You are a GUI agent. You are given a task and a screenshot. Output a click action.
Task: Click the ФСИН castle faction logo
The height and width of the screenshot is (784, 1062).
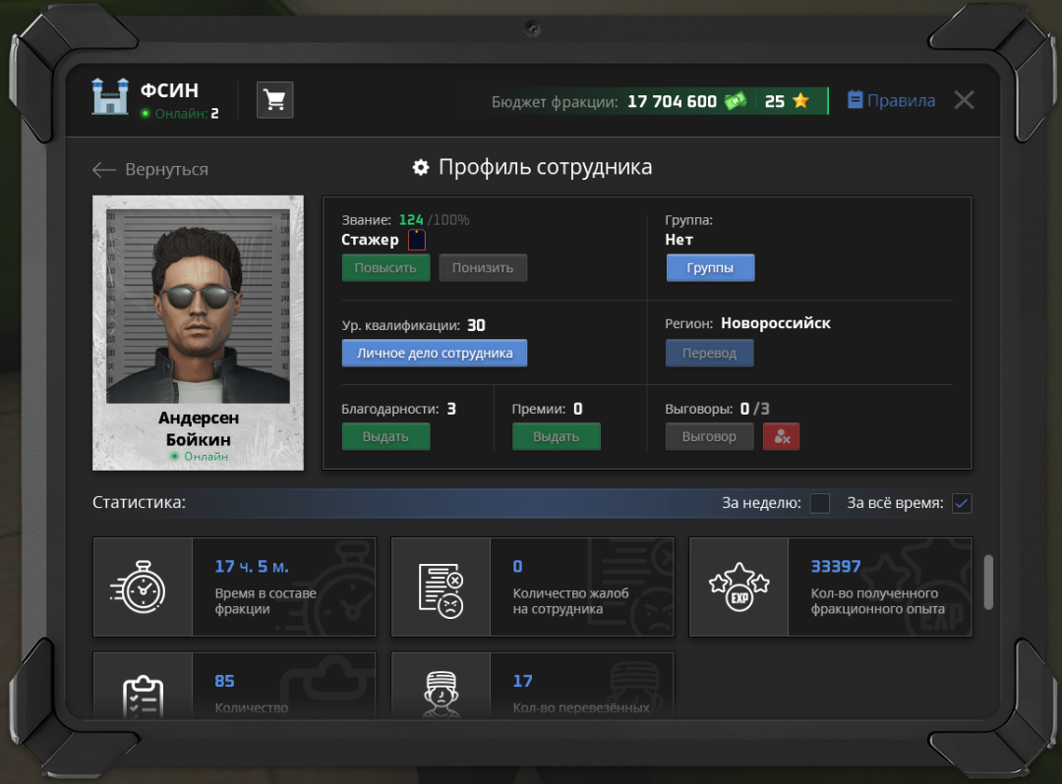coord(110,96)
